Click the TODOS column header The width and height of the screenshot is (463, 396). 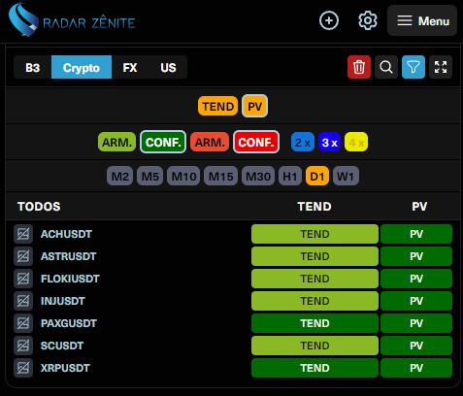pos(39,207)
